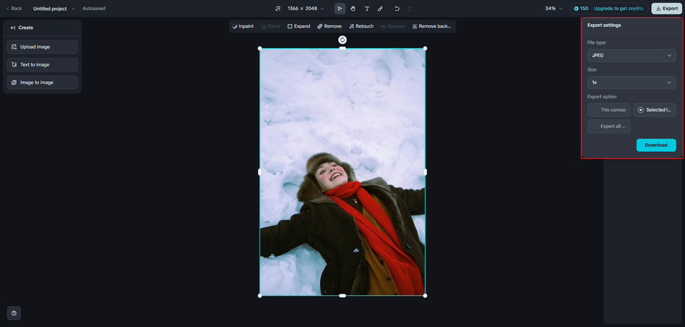The height and width of the screenshot is (327, 685).
Task: Select the brush drawing tool
Action: click(x=380, y=9)
